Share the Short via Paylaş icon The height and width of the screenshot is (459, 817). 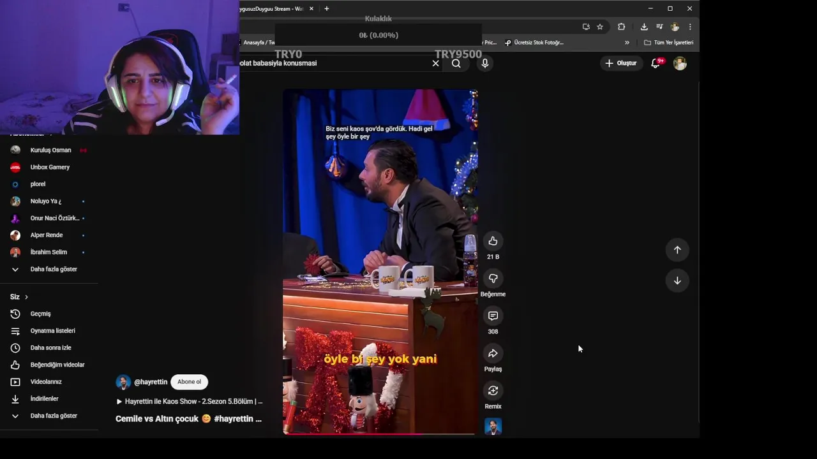pos(493,353)
